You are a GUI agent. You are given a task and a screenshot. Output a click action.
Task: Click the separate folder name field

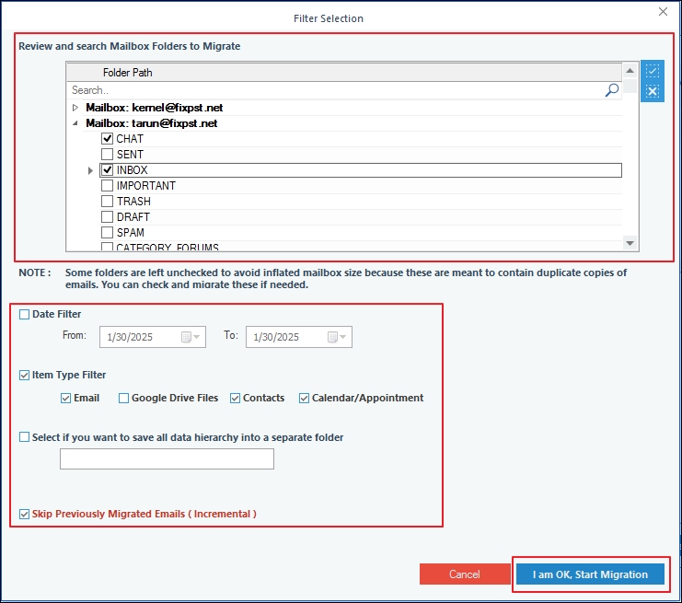(x=167, y=459)
